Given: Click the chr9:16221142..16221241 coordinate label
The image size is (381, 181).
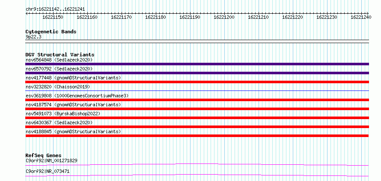Looking at the screenshot, I should tap(55, 9).
